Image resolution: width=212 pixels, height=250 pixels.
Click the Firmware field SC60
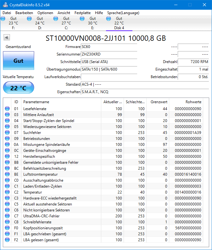click(109, 47)
